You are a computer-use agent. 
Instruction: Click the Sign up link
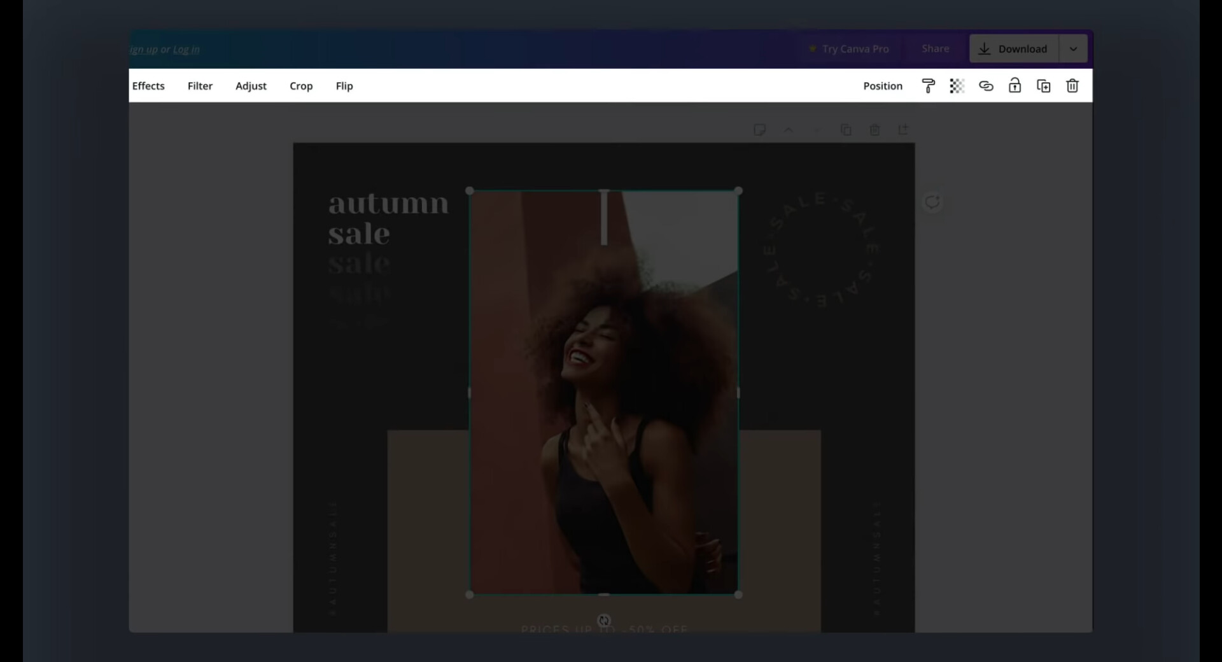click(x=144, y=50)
